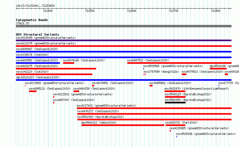Click the dgv653n166 variant label
Image resolution: width=239 pixels, height=147 pixels.
pyautogui.click(x=224, y=66)
